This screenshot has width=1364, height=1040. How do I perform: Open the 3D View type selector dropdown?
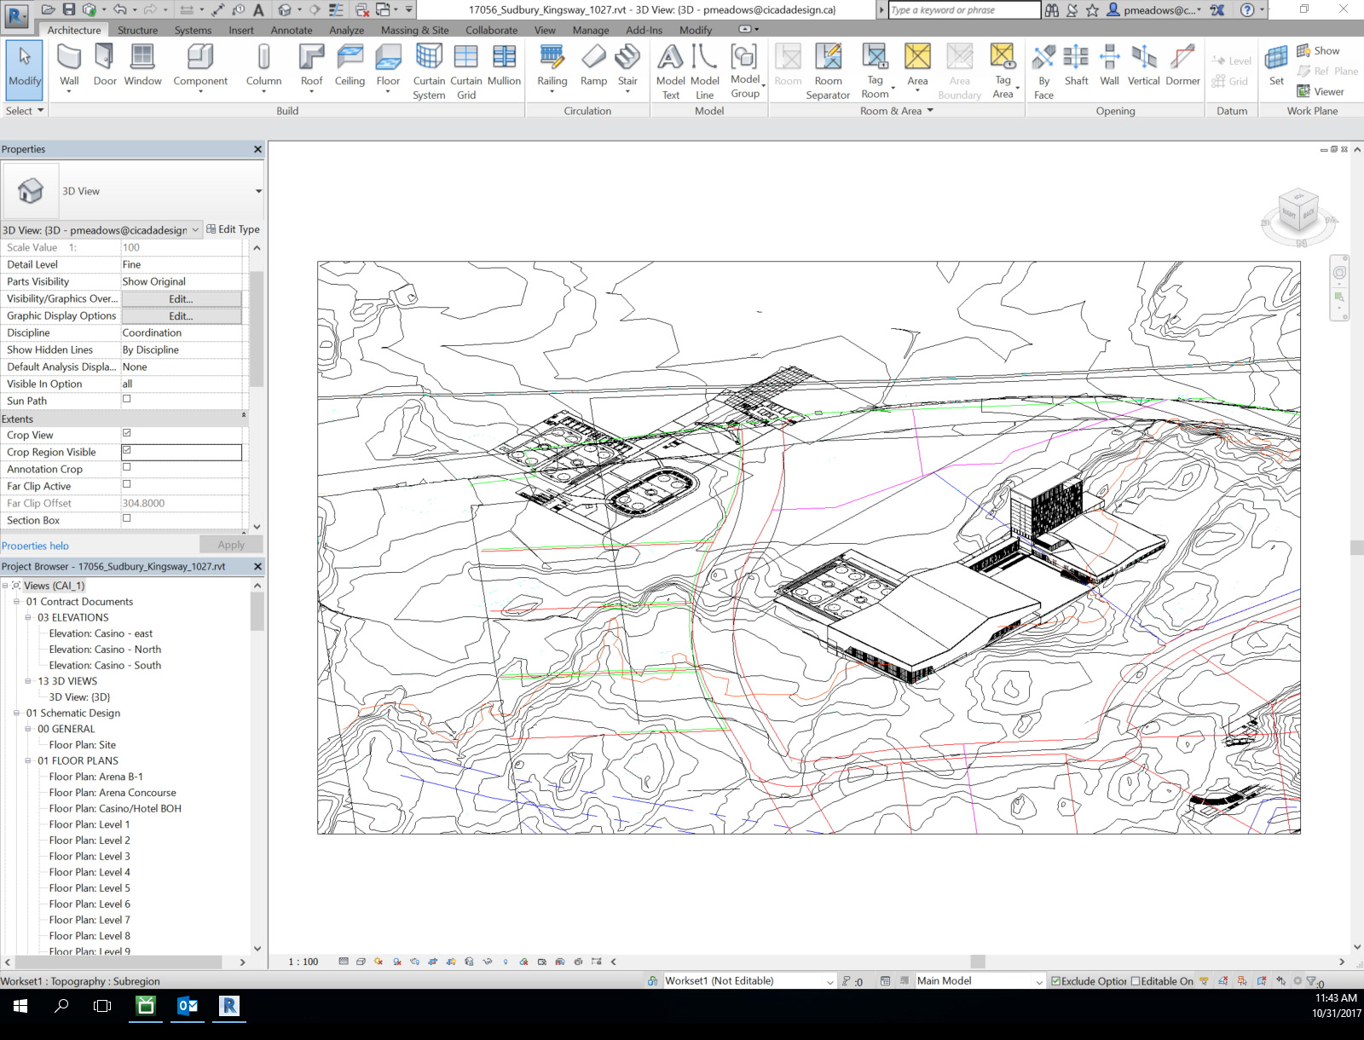pyautogui.click(x=195, y=229)
